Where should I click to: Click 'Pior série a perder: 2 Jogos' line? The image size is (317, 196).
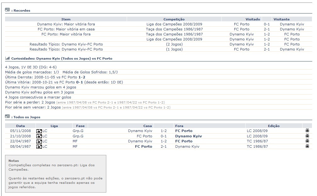coord(85,103)
